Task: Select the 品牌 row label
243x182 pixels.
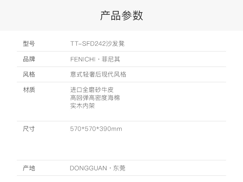Action: click(29, 59)
